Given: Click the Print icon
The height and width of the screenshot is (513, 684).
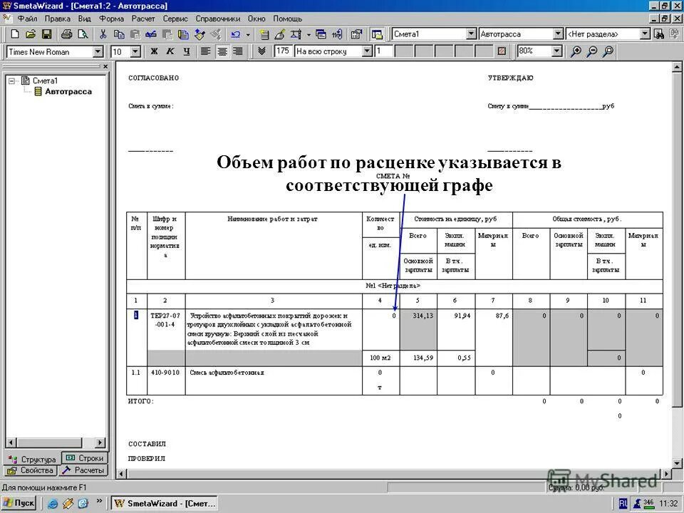Looking at the screenshot, I should (x=66, y=34).
